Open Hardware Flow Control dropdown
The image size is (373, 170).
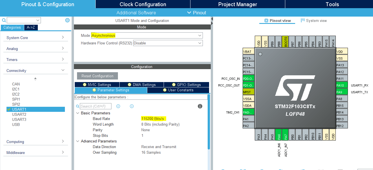(168, 43)
